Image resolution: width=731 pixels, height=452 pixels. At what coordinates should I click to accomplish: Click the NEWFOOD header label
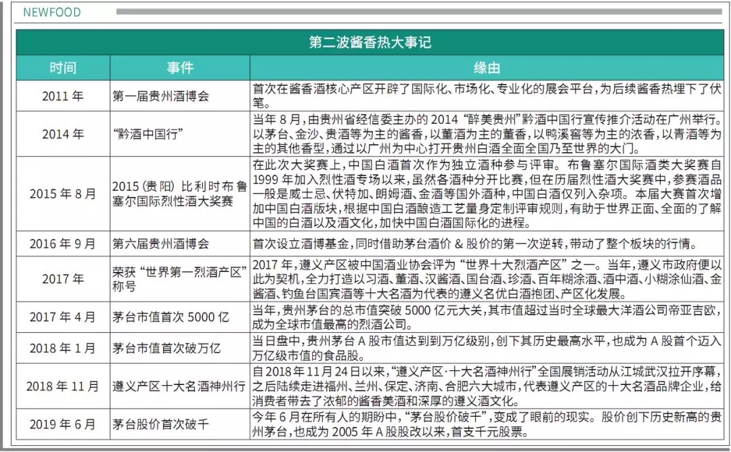[x=51, y=13]
